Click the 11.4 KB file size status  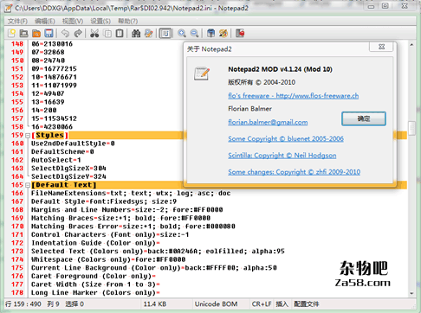(155, 304)
